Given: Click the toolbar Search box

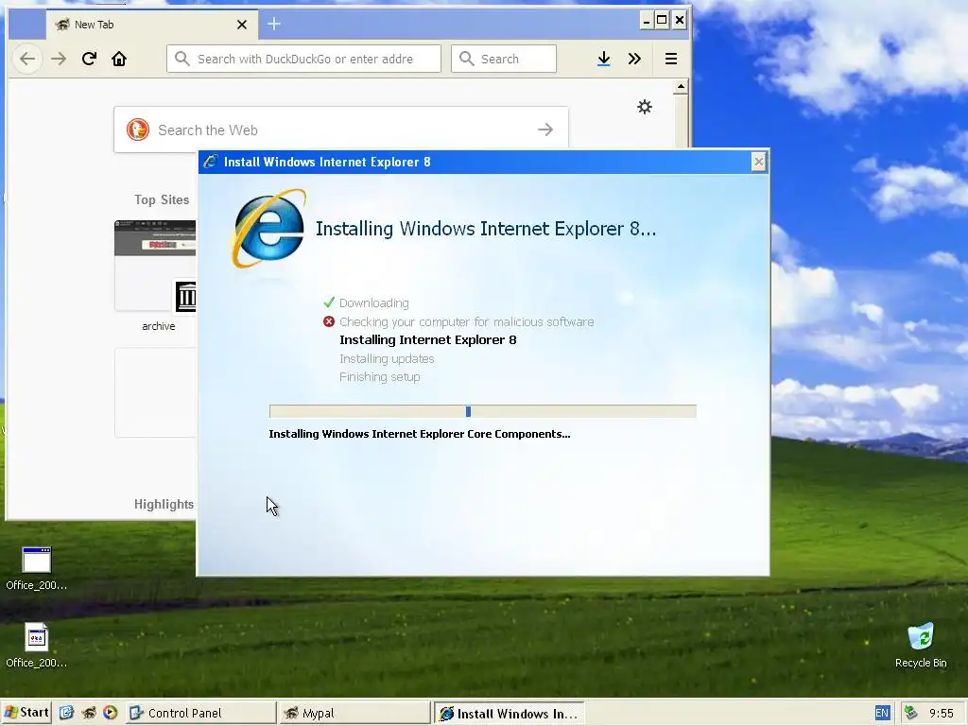Looking at the screenshot, I should point(504,59).
